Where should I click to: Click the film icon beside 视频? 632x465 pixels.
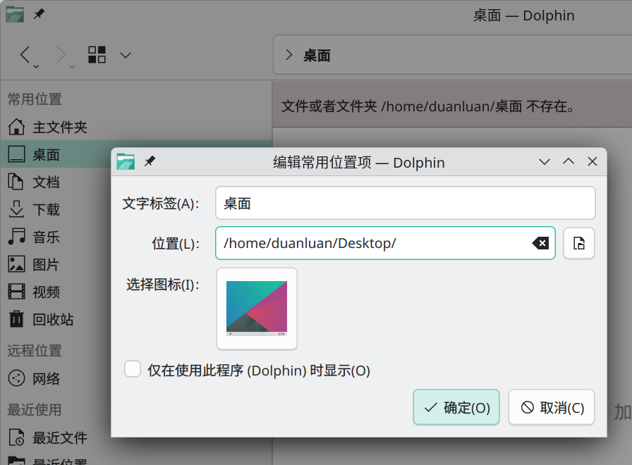pos(16,292)
